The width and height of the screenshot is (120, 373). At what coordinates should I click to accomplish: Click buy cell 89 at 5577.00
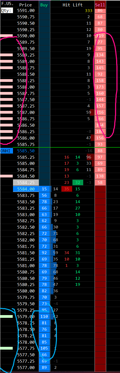45,368
